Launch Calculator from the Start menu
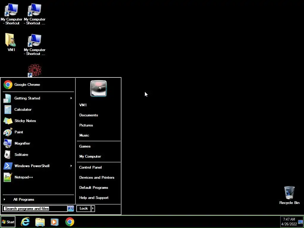 tap(38, 110)
